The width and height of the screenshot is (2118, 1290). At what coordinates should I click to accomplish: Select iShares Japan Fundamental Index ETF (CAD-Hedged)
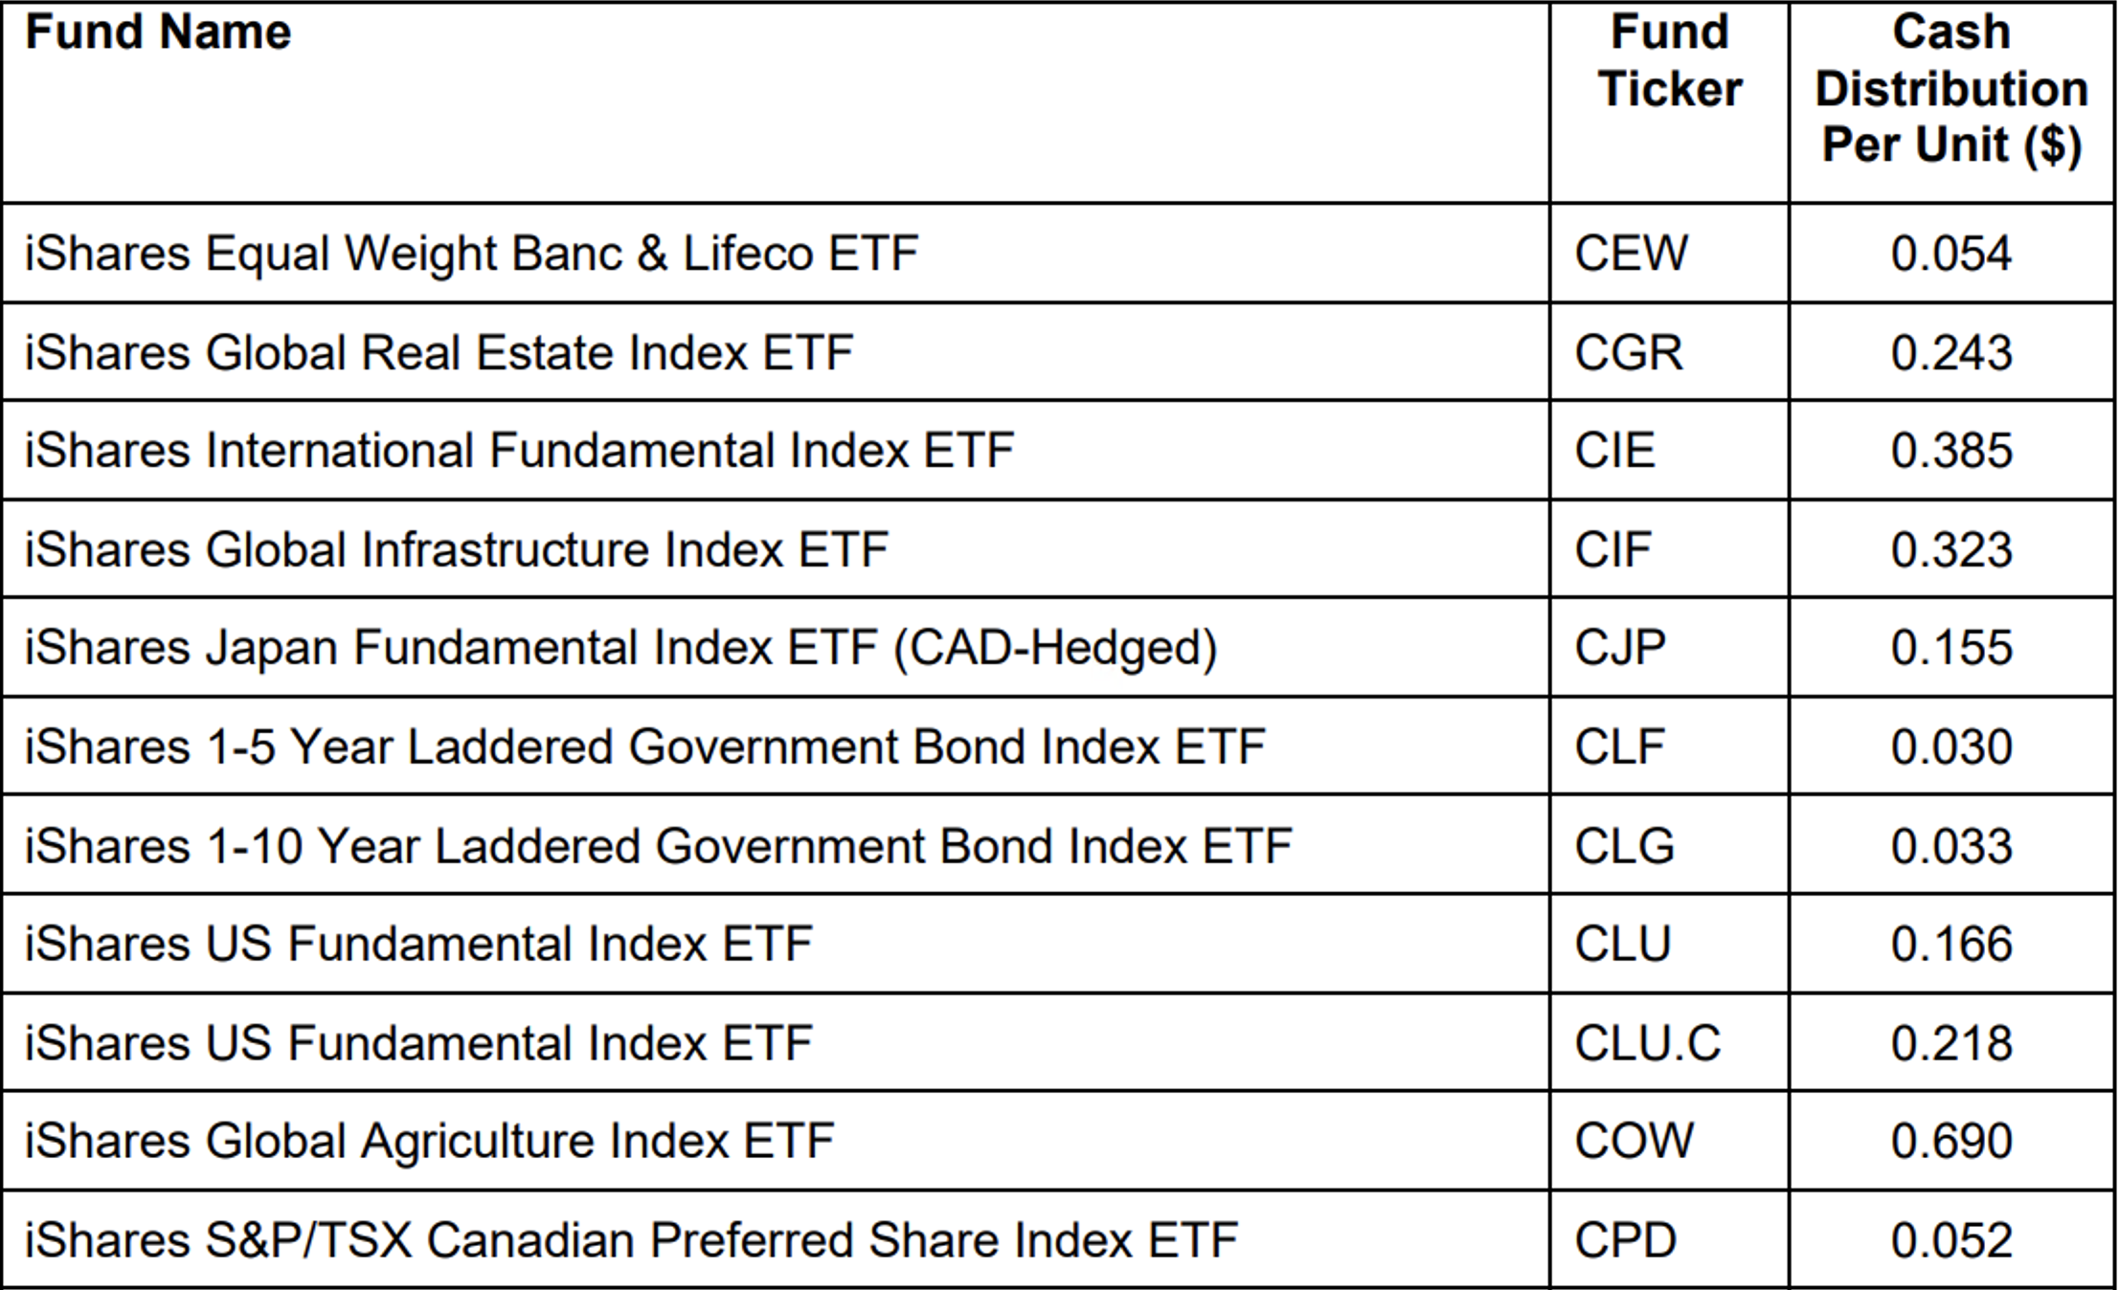tap(620, 648)
